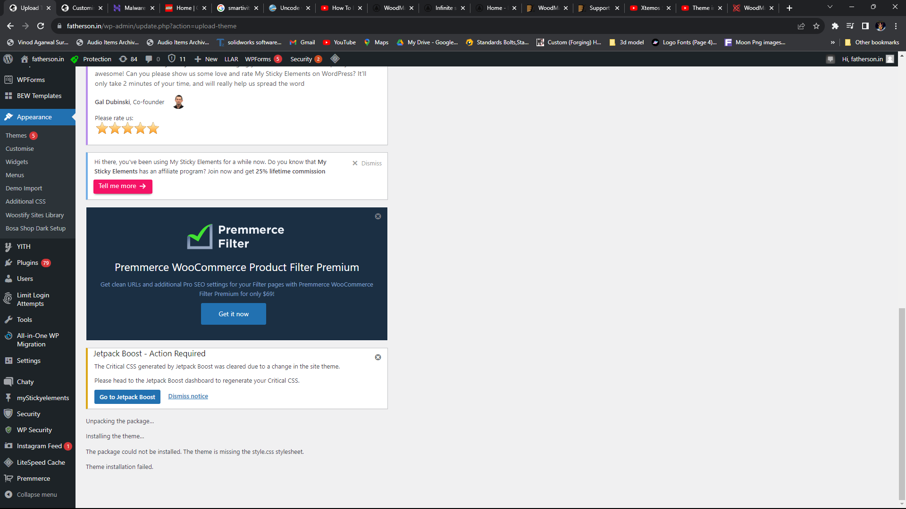Click the Protection item in admin bar
Screen dimensions: 906x509
coord(91,59)
